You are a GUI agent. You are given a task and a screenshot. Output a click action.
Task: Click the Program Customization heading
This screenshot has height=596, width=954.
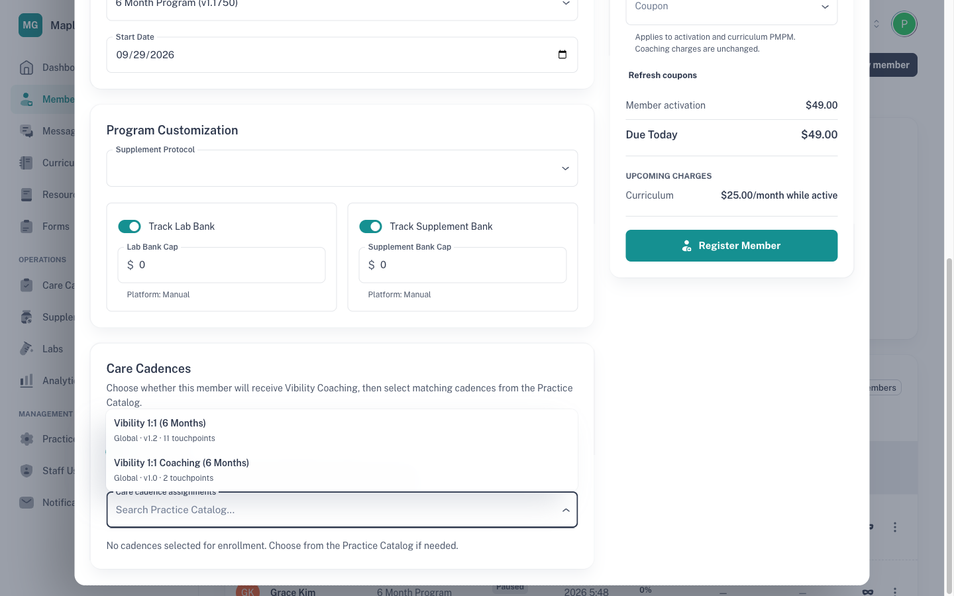click(x=172, y=130)
